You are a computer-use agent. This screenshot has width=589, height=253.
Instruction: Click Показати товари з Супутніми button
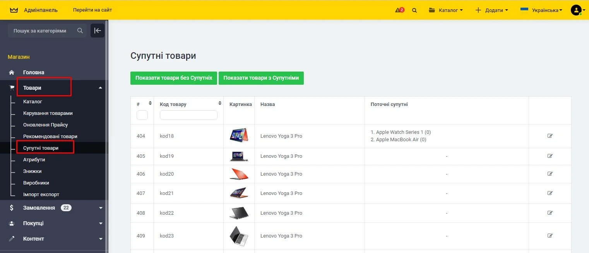(x=261, y=78)
